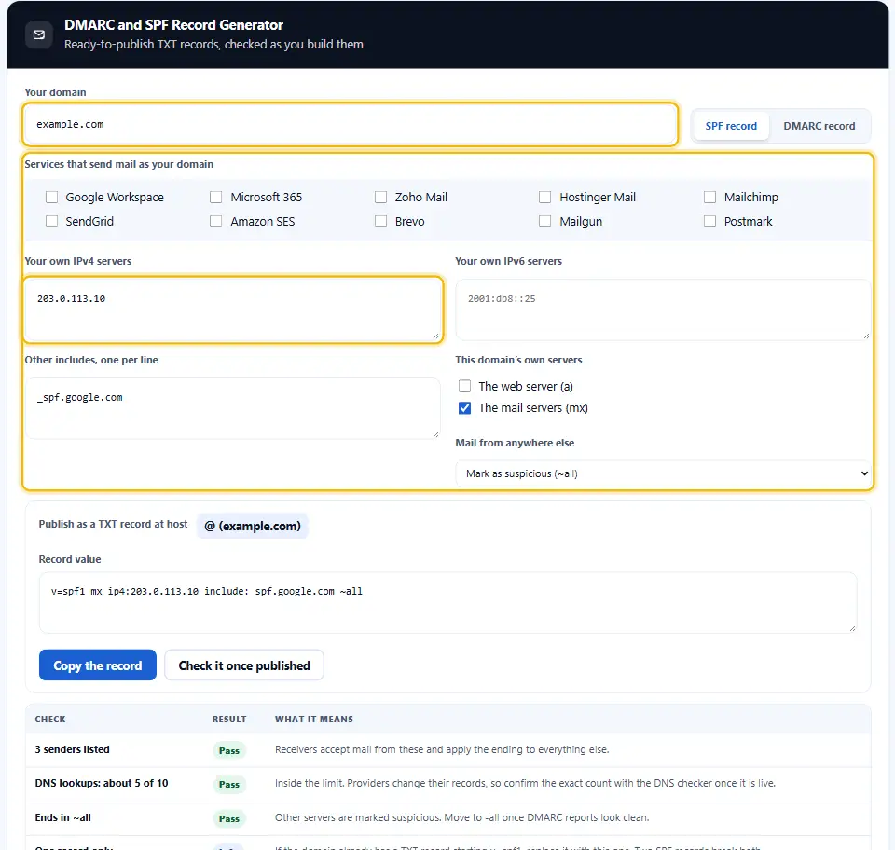This screenshot has height=850, width=895.
Task: Enable the Google Workspace checkbox
Action: click(52, 197)
